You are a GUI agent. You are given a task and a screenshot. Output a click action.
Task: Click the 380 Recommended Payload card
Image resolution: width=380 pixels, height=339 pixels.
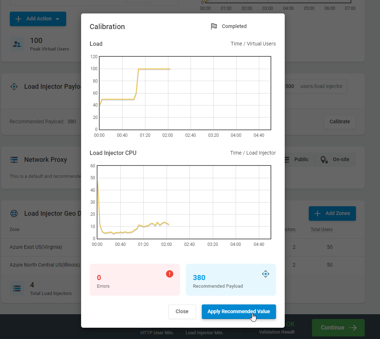[231, 280]
